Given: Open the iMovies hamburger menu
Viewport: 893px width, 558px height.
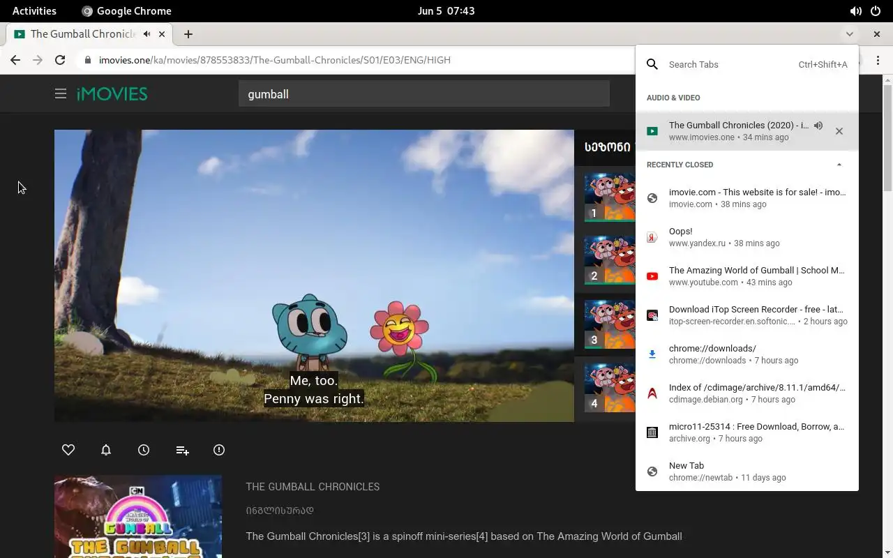Looking at the screenshot, I should 61,93.
